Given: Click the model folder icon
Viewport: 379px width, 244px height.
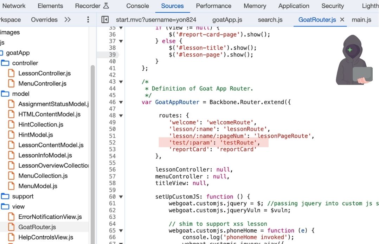Looking at the screenshot, I should (x=5, y=94).
